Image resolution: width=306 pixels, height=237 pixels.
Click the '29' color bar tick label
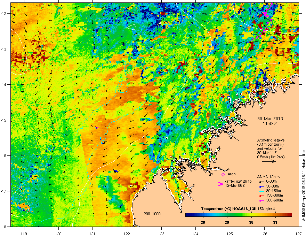point(227,222)
